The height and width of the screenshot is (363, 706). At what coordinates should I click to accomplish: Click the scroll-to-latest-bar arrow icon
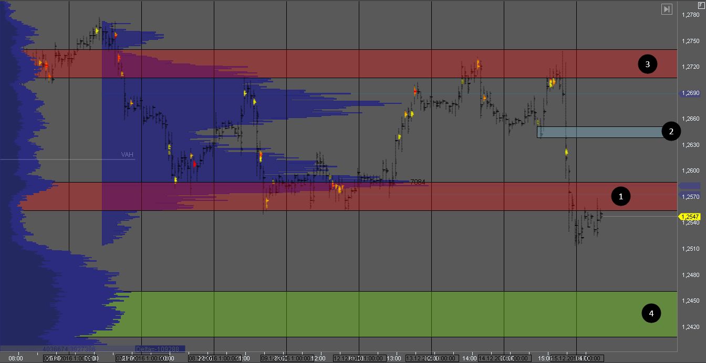click(667, 9)
